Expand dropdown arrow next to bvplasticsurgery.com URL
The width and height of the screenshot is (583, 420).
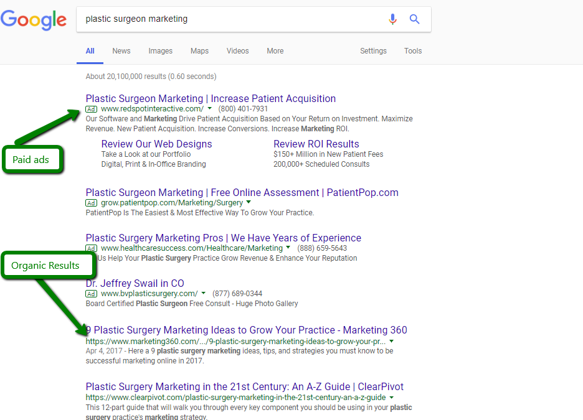click(x=204, y=293)
